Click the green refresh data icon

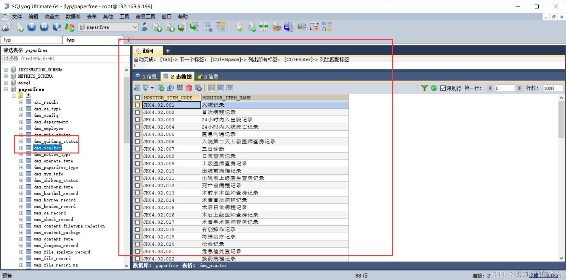(x=434, y=88)
